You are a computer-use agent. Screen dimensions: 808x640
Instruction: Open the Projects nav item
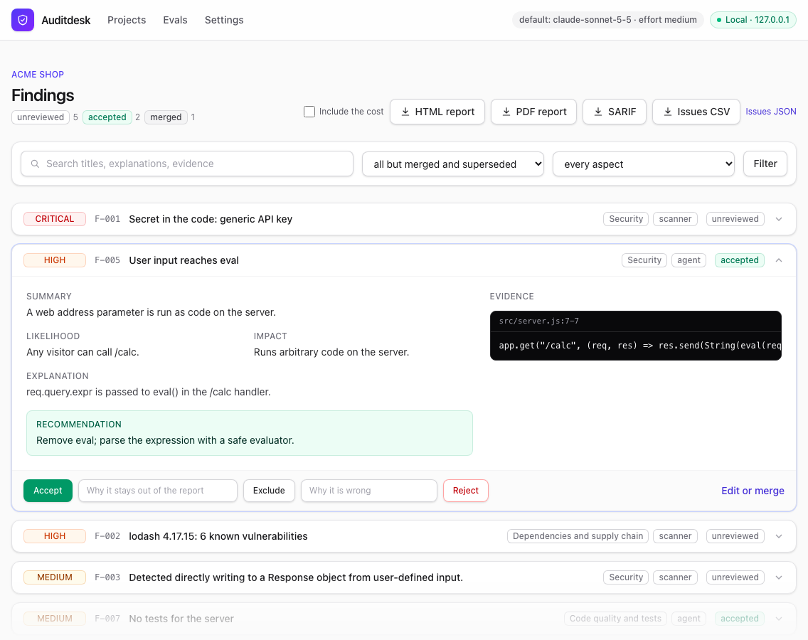(127, 20)
